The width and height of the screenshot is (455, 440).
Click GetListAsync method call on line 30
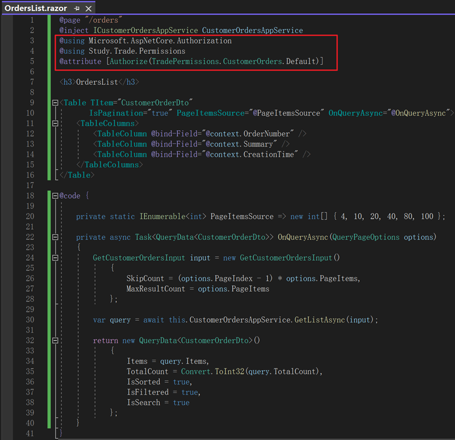coord(320,320)
